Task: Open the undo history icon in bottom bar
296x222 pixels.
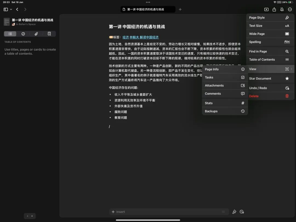Action: click(x=242, y=212)
